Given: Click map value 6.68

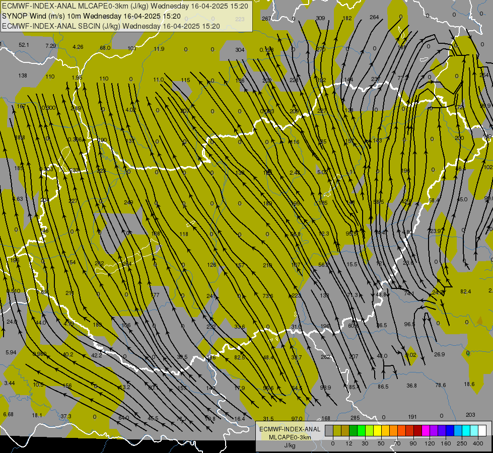Looking at the screenshot, I should pos(8,414).
